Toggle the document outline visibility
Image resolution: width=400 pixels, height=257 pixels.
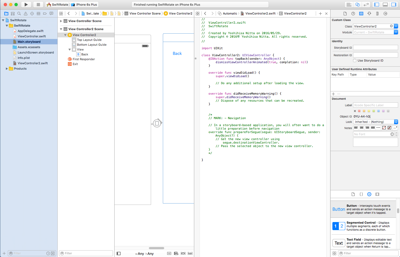[119, 254]
